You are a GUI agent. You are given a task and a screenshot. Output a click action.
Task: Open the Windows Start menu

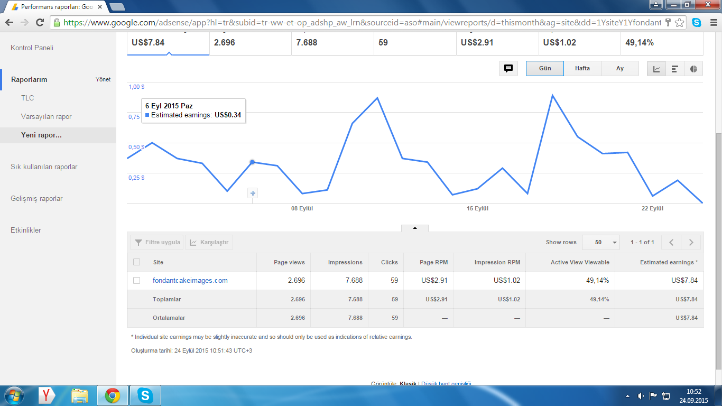(14, 395)
